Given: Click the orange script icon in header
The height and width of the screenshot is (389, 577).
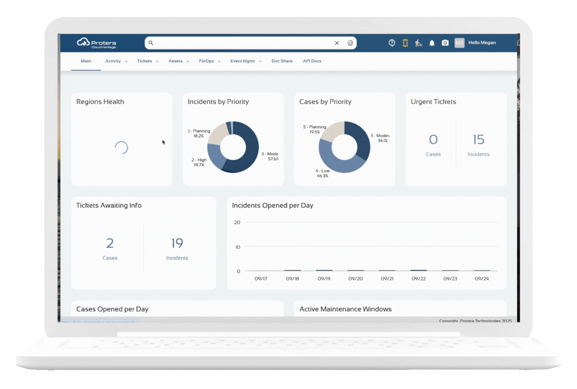Looking at the screenshot, I should (x=405, y=43).
